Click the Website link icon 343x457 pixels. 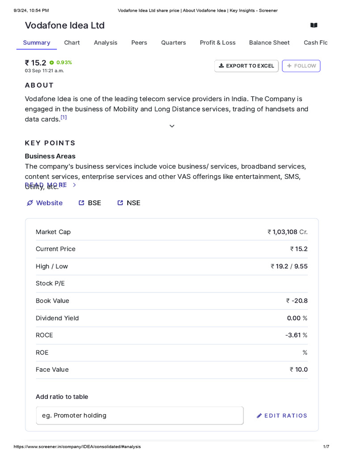click(30, 203)
